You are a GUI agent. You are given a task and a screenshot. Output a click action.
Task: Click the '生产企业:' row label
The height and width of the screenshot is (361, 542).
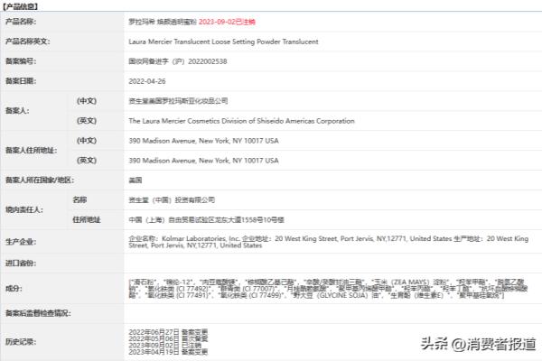pos(21,242)
